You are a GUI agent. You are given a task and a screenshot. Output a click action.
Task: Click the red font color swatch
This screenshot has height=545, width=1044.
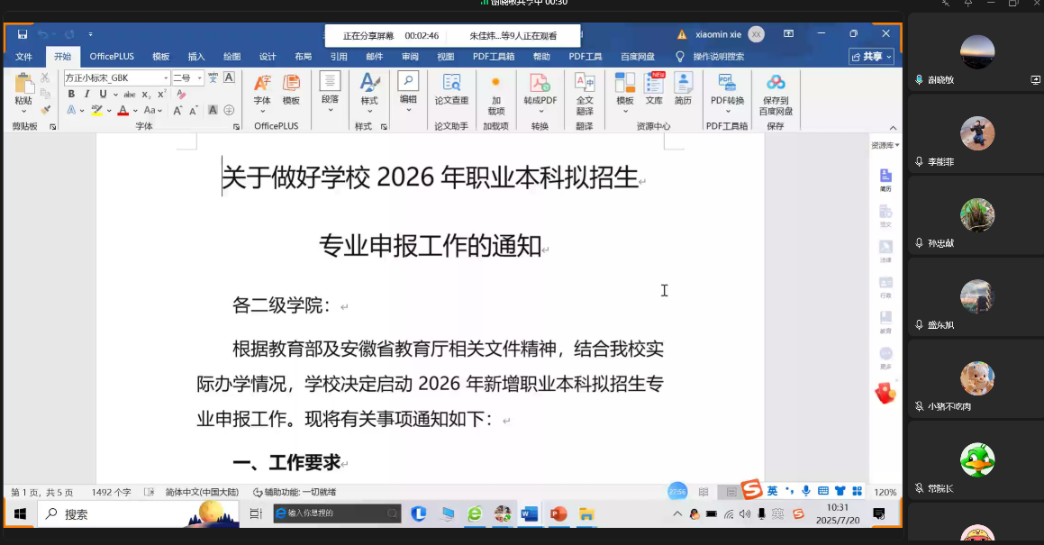[x=123, y=110]
